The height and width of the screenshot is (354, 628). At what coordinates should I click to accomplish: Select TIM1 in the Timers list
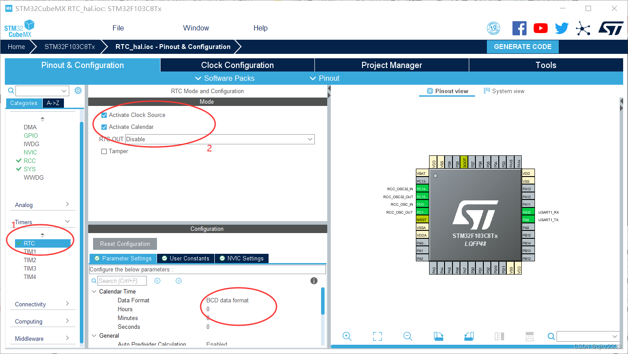click(30, 252)
